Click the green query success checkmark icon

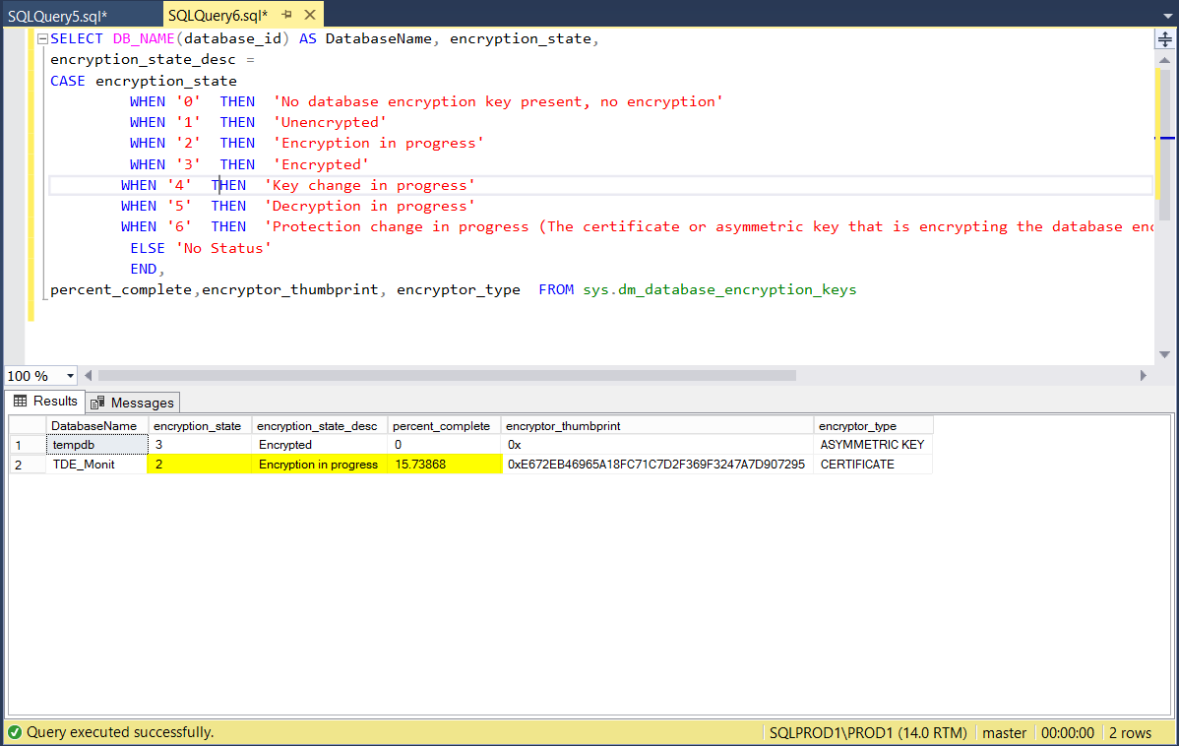tap(14, 732)
